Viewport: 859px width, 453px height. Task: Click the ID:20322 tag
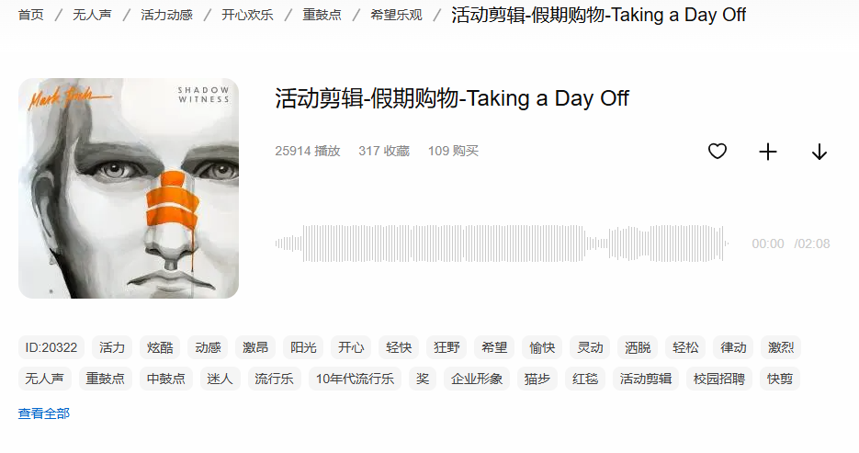point(51,348)
